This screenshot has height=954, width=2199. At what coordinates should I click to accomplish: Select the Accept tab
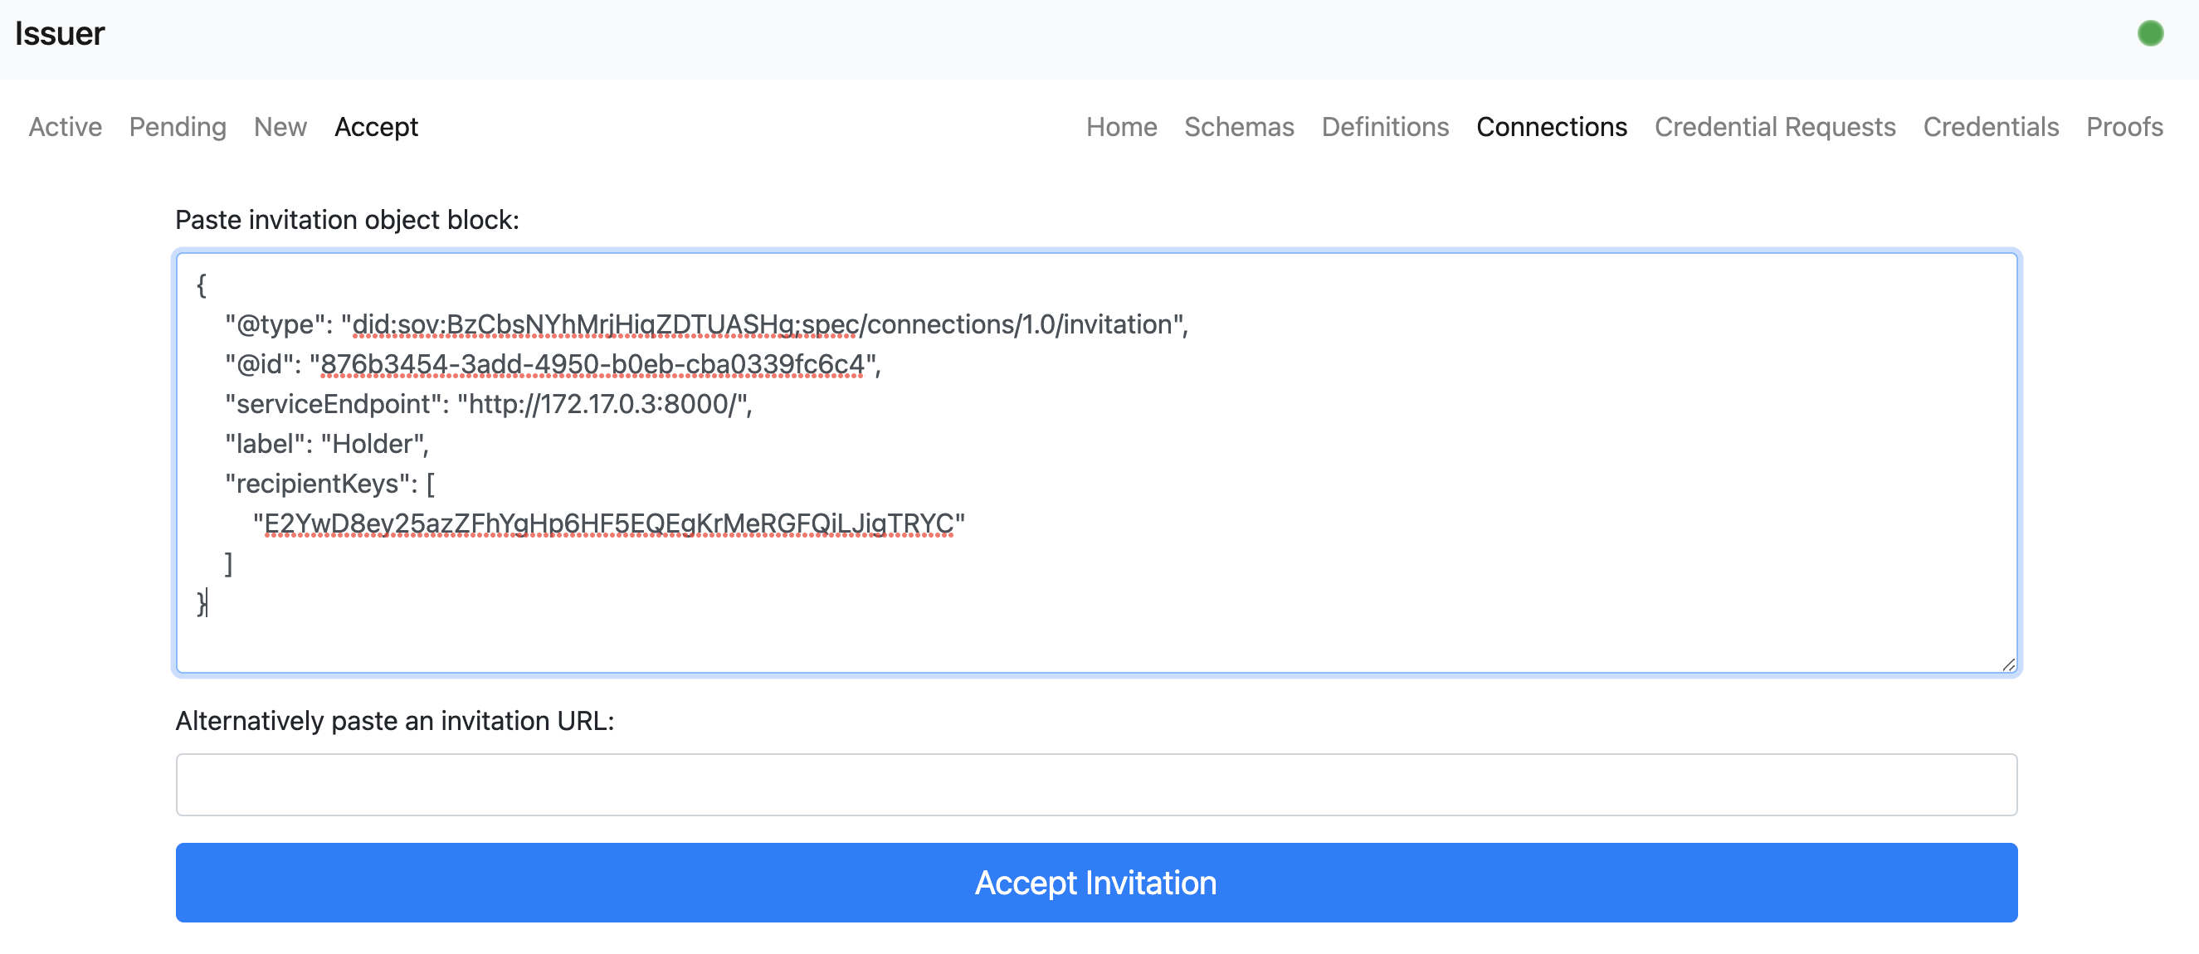coord(376,127)
